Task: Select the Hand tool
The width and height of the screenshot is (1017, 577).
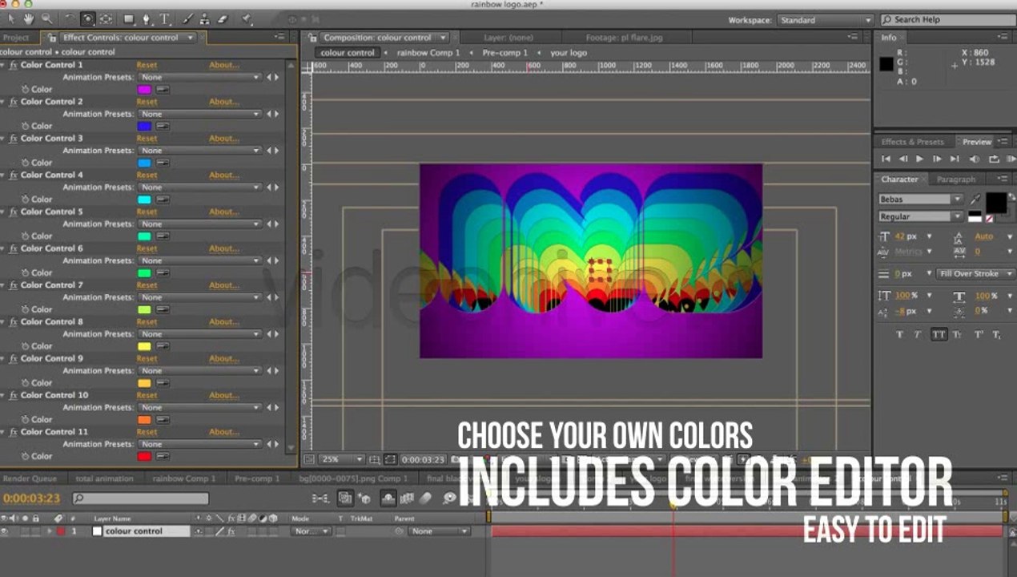Action: (x=29, y=18)
